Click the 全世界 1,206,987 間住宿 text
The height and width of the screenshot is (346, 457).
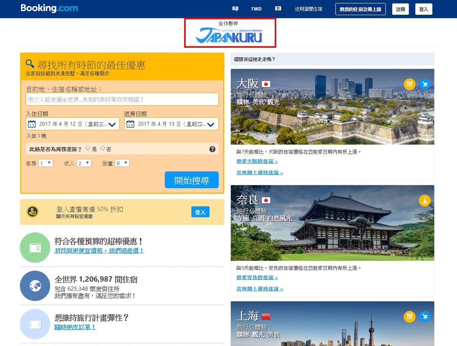pyautogui.click(x=96, y=279)
